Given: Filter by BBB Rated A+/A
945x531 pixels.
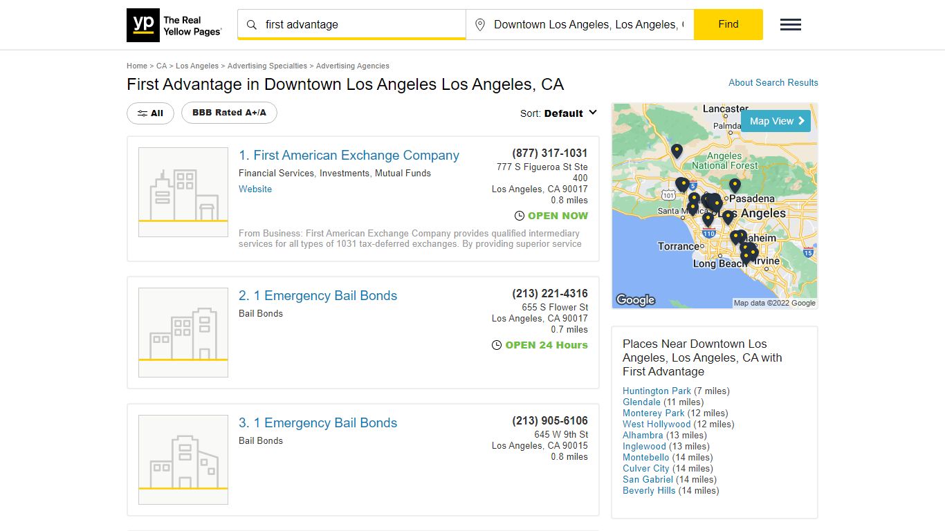Looking at the screenshot, I should coord(229,113).
